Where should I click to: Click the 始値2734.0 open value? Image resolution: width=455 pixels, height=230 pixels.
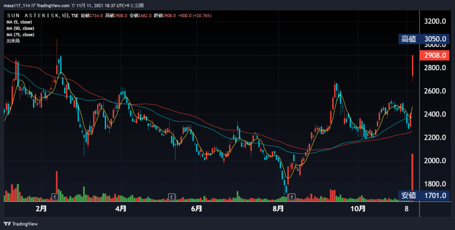(92, 16)
